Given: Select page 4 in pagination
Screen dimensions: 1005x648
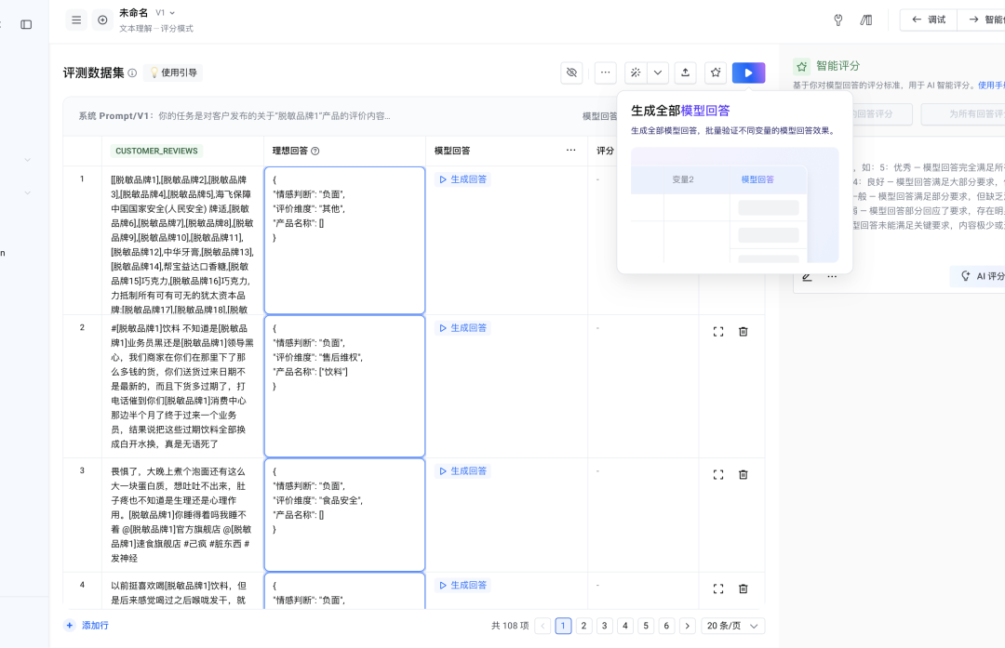Looking at the screenshot, I should tap(625, 626).
